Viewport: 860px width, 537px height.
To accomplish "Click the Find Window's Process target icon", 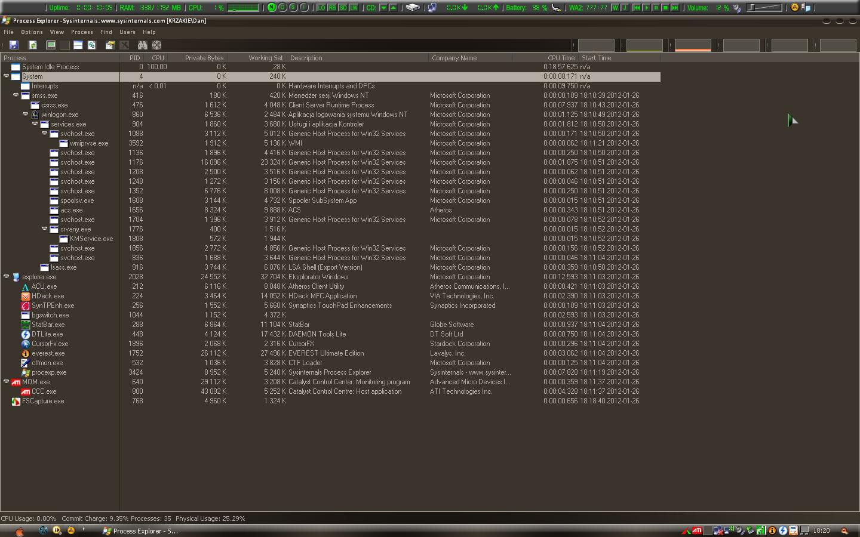I will point(157,45).
